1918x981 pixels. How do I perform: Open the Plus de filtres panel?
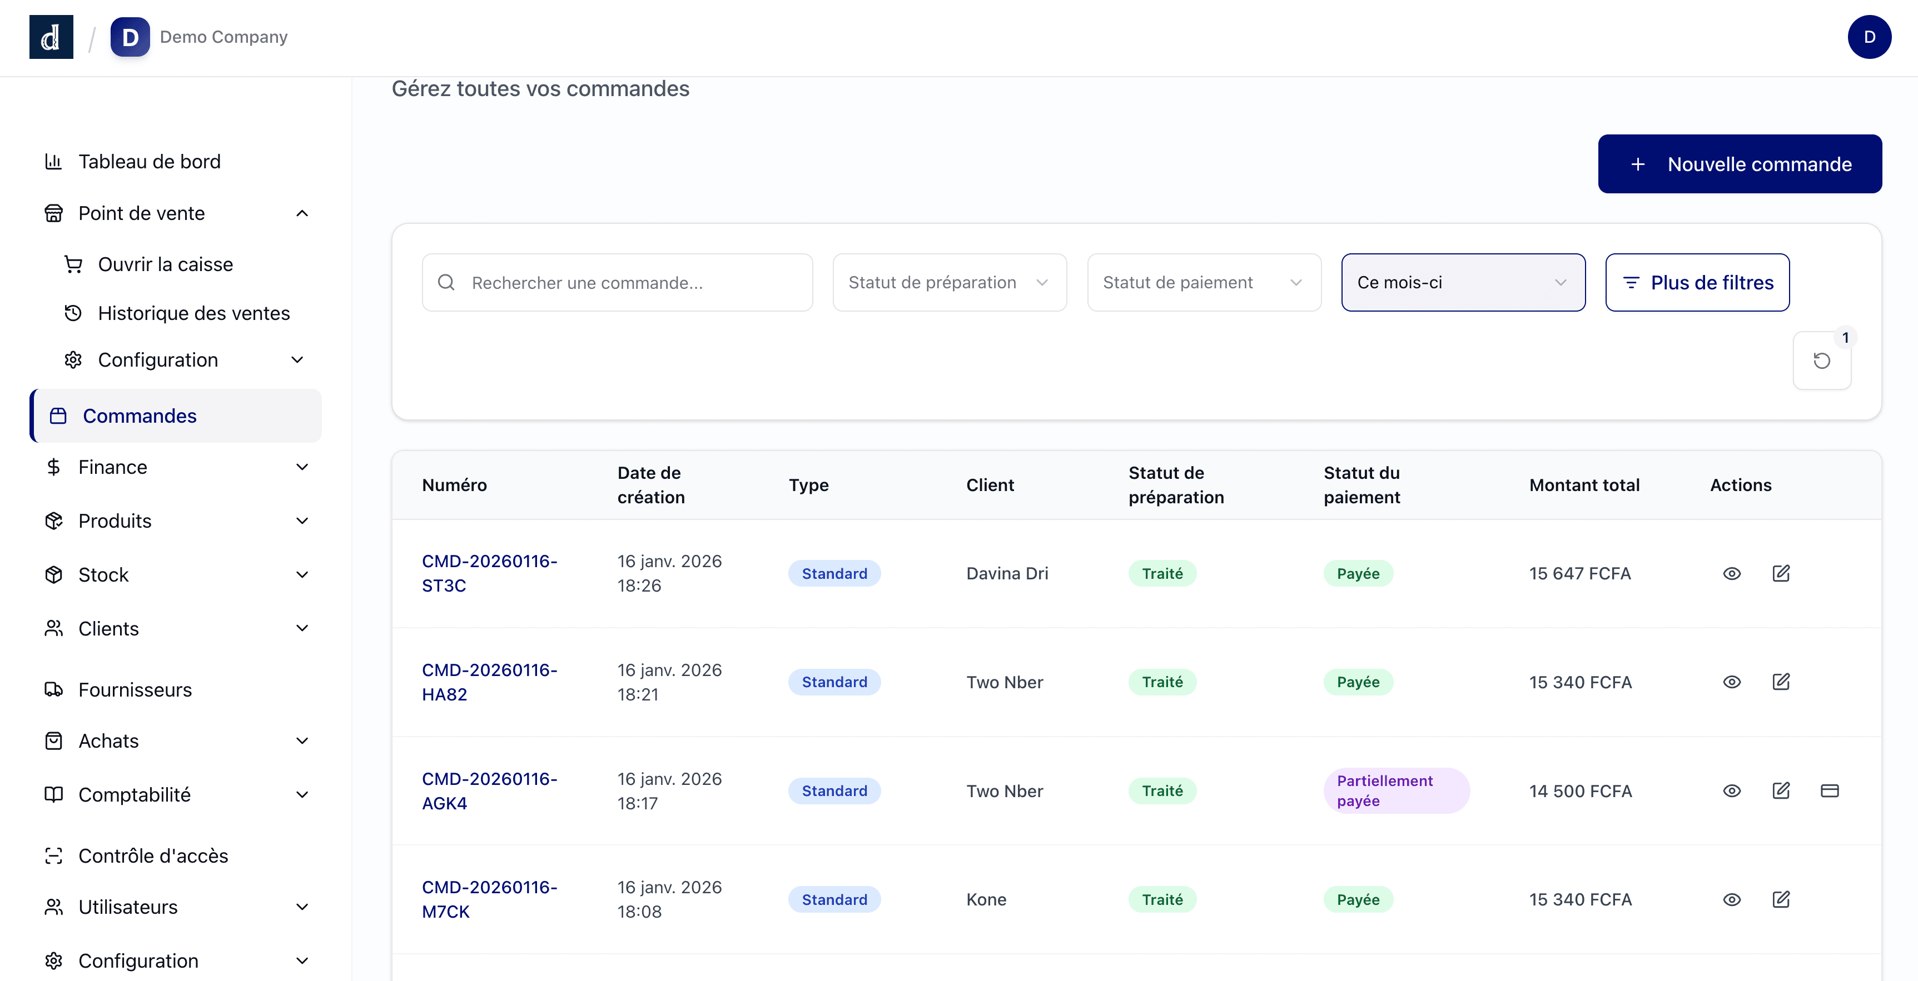point(1698,283)
